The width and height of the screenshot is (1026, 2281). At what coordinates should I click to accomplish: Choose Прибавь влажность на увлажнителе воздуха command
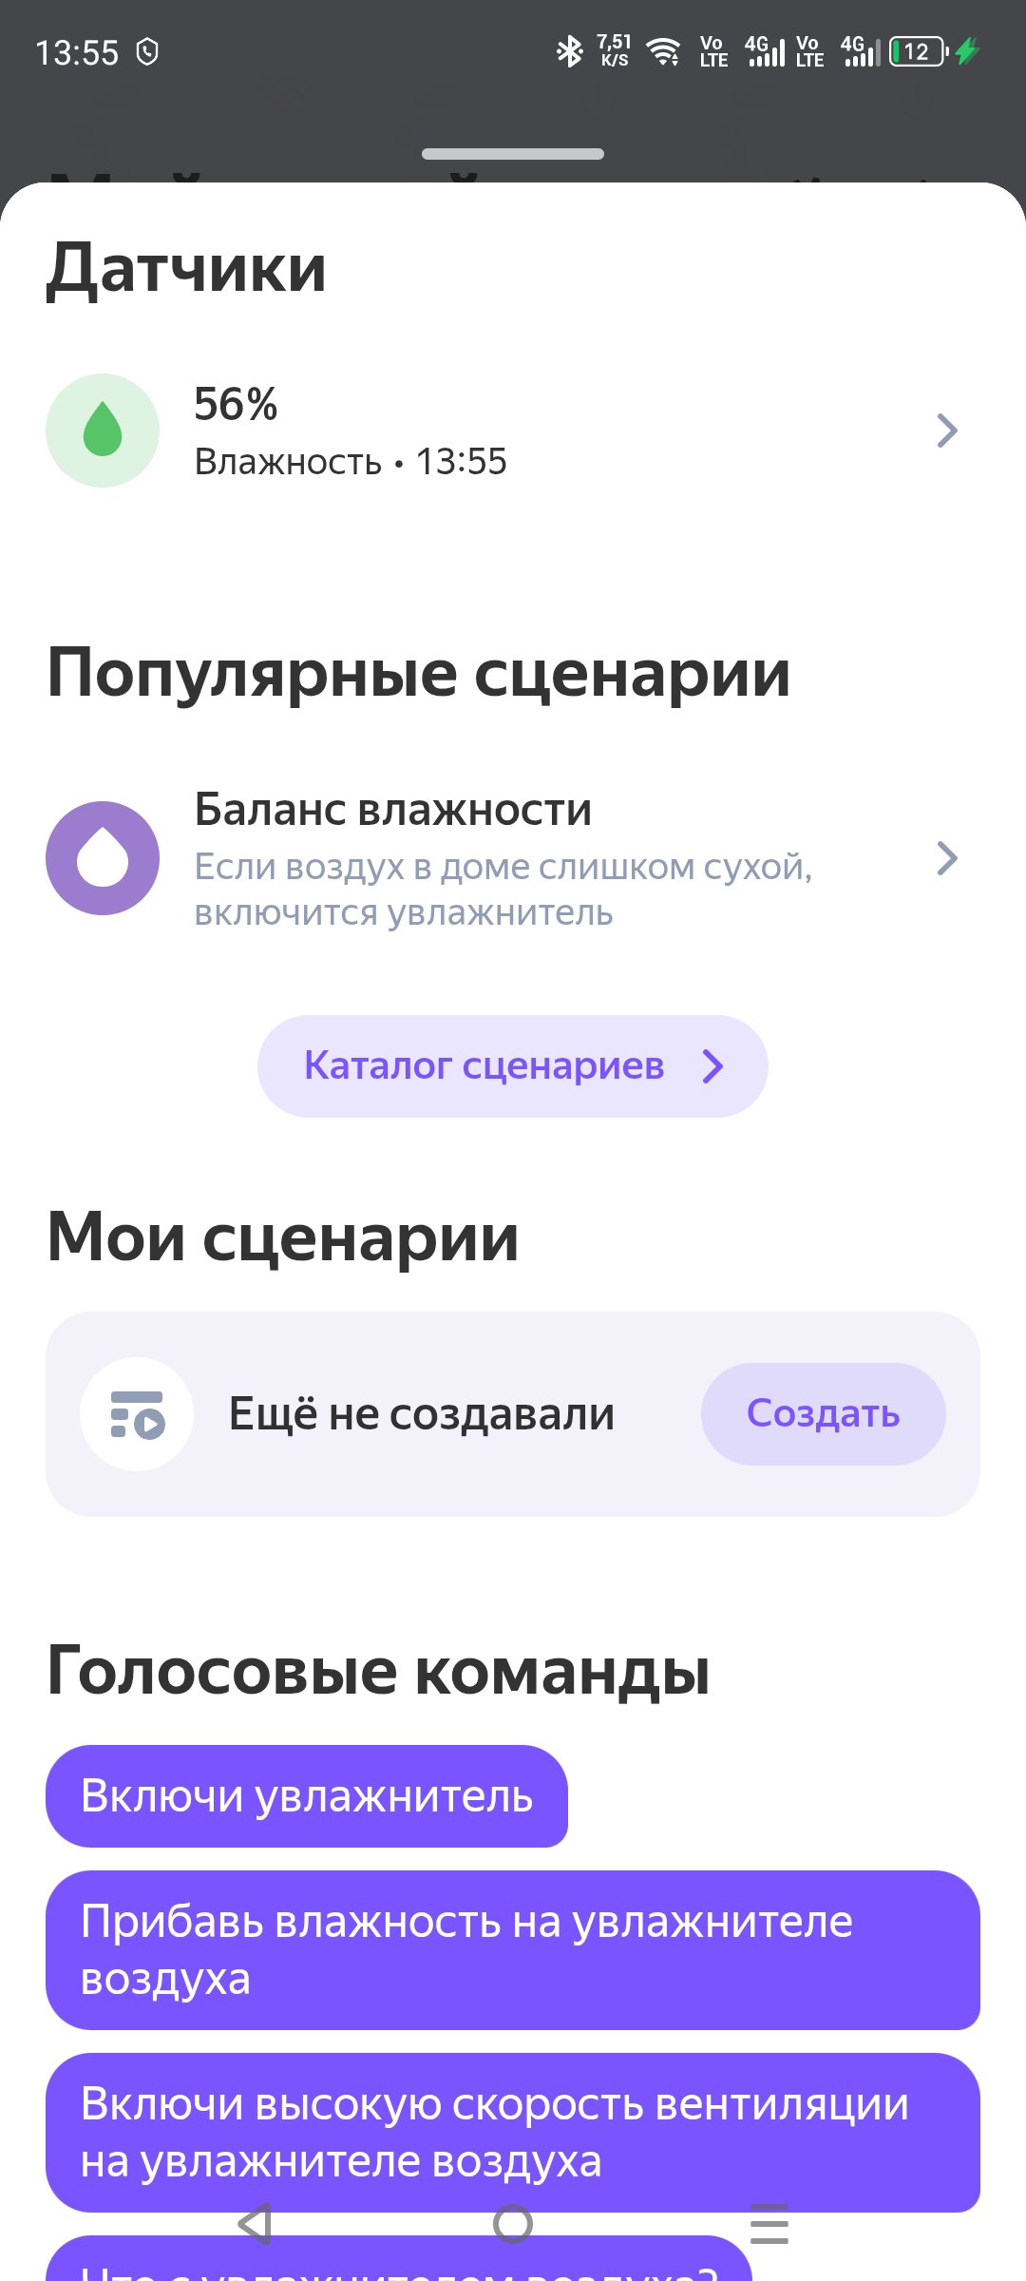pos(513,1950)
